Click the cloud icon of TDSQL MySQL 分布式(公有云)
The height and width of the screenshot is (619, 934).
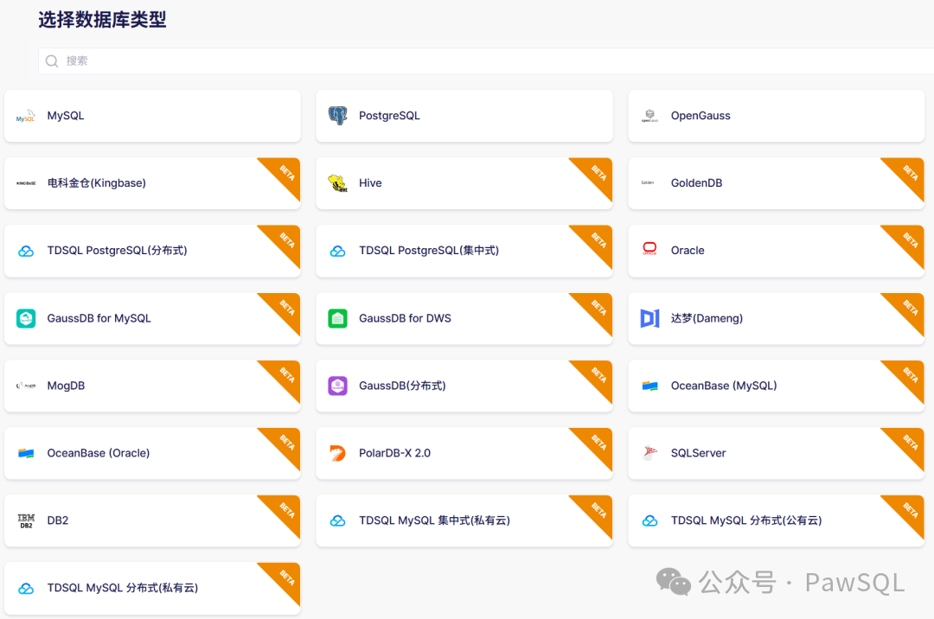(649, 520)
